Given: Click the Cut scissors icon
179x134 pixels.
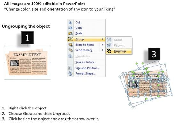Looking at the screenshot, I should pos(70,22).
